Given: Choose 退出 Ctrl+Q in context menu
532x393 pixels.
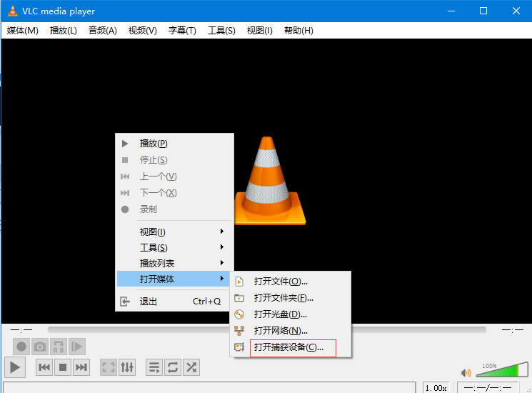Looking at the screenshot, I should pos(174,302).
